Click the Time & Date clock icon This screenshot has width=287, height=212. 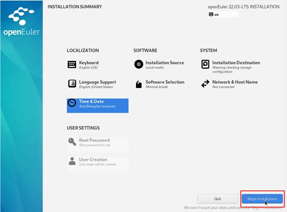[x=72, y=103]
